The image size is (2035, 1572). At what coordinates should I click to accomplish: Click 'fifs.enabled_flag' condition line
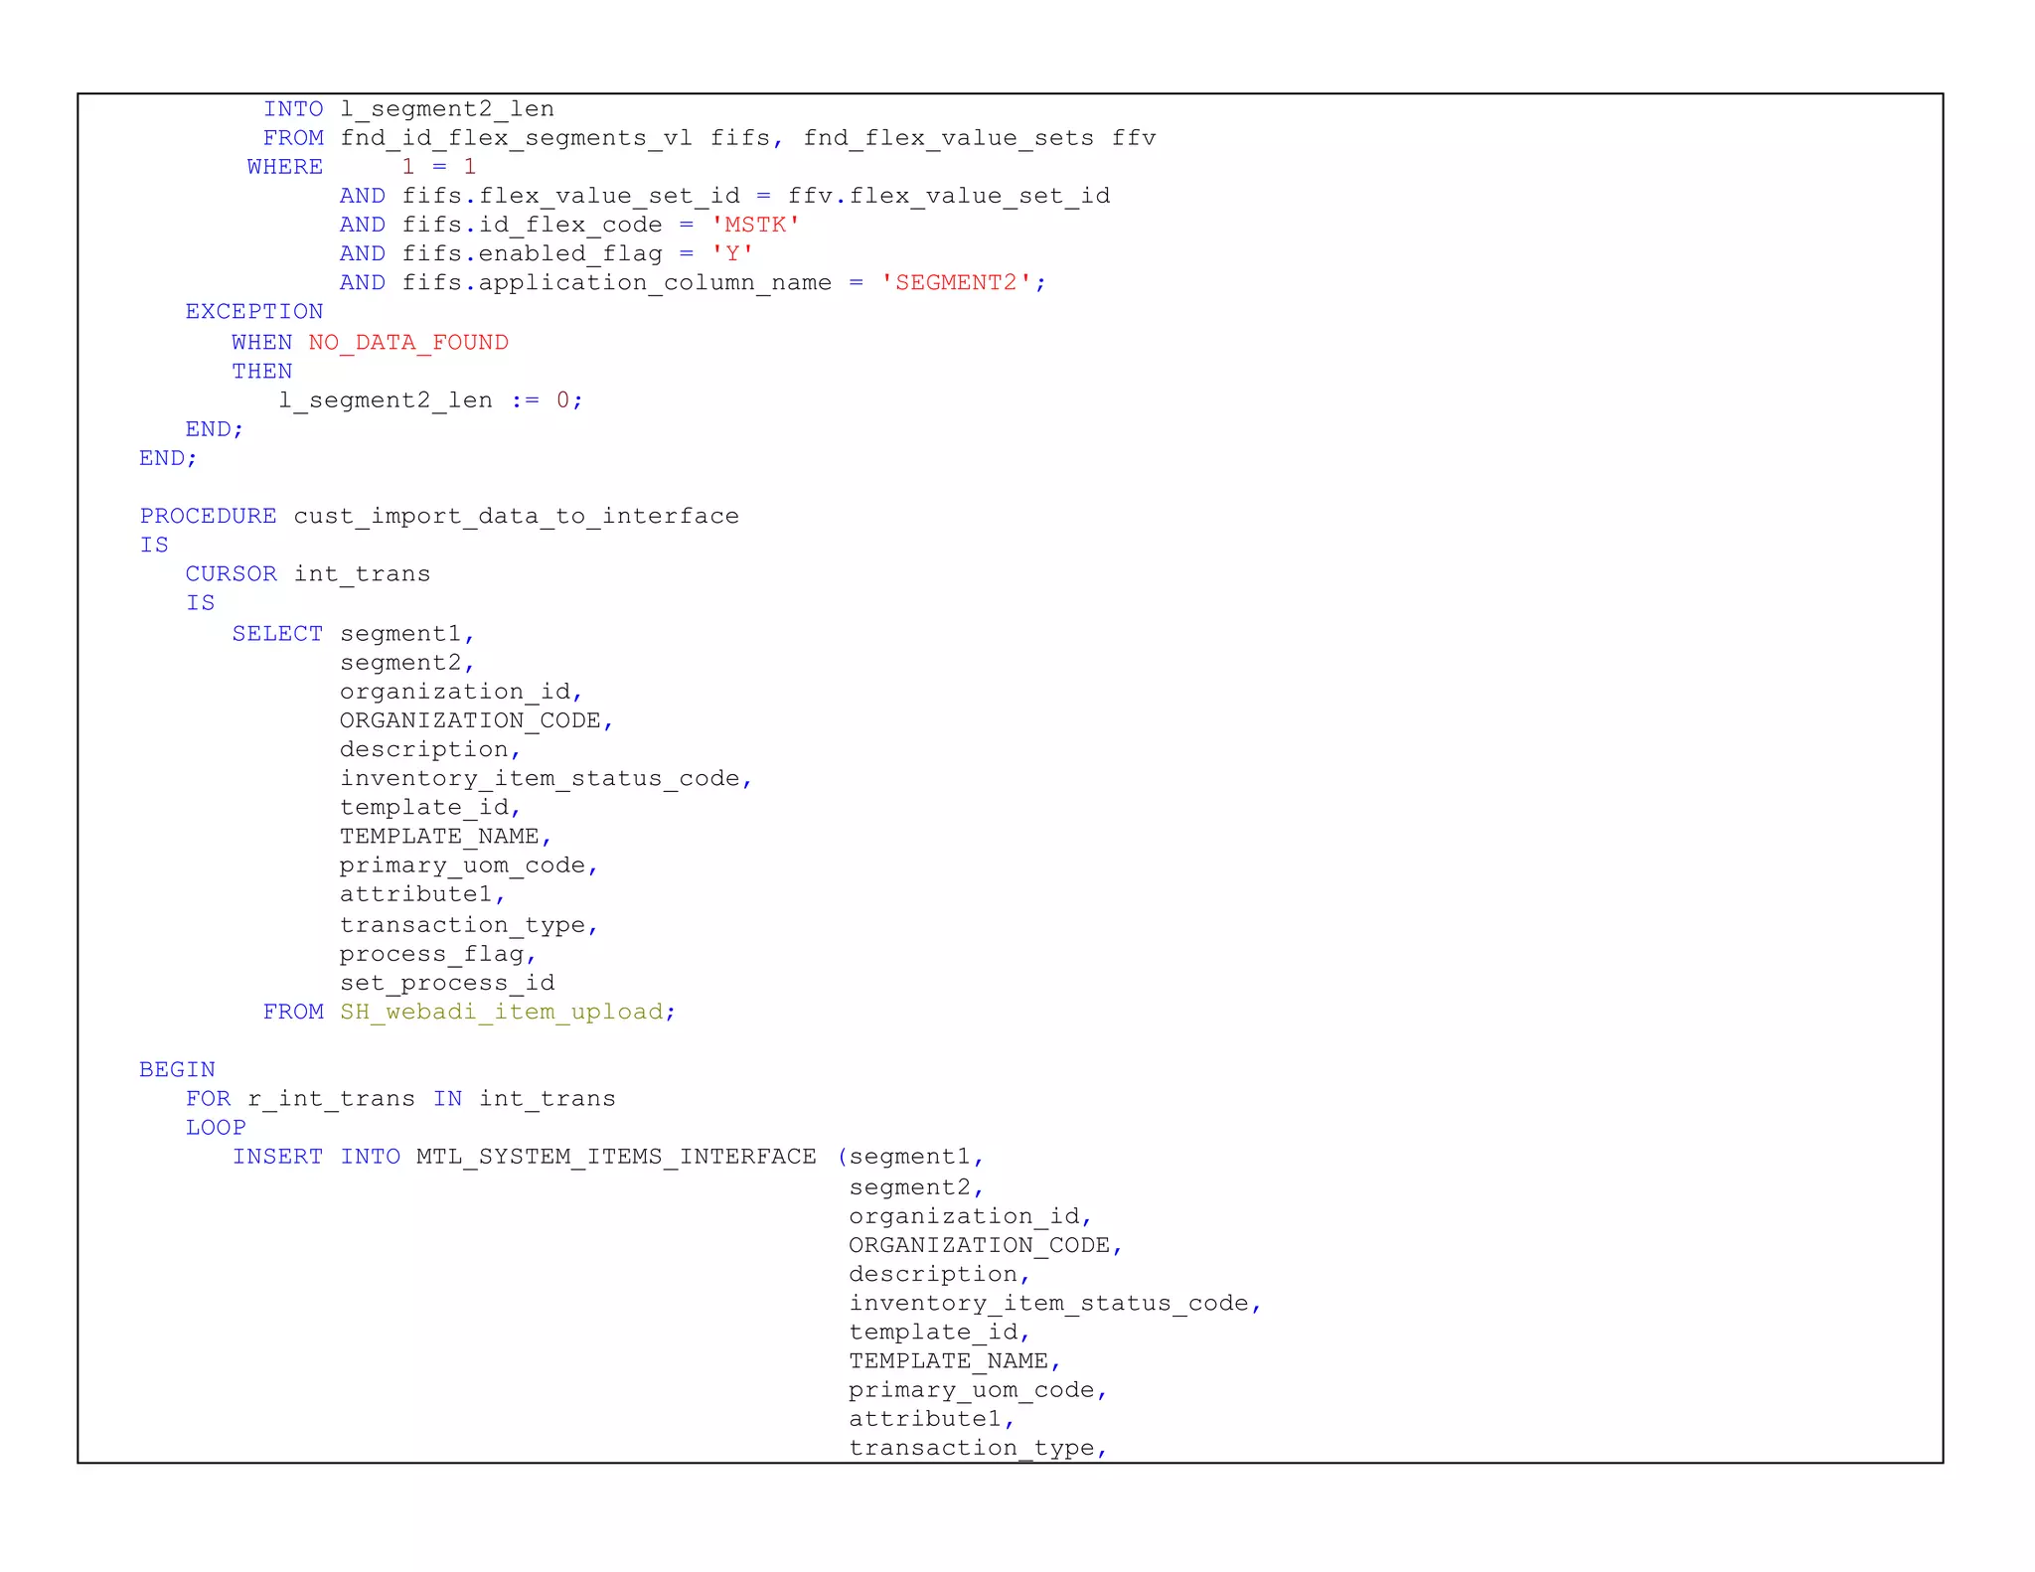578,253
